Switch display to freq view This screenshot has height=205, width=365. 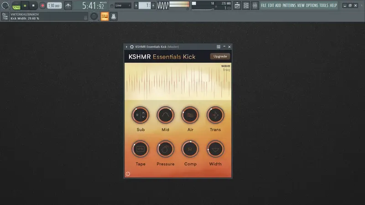(x=226, y=70)
